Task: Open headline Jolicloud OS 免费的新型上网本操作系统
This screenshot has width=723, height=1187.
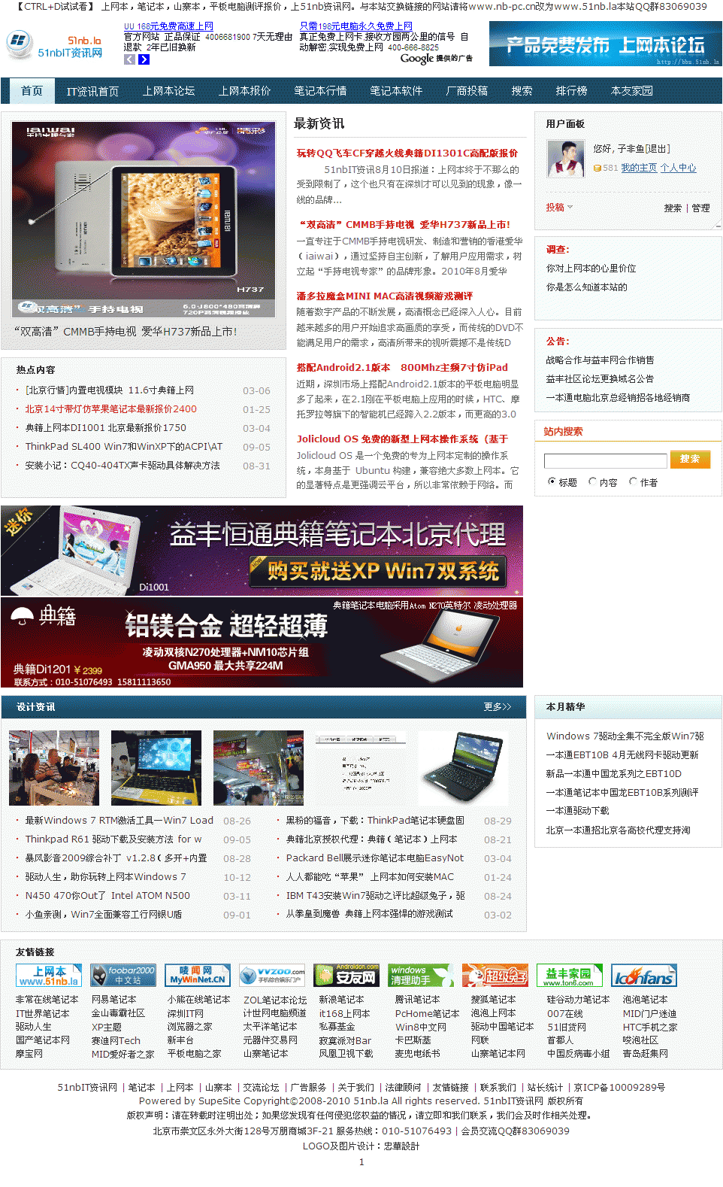Action: 402,439
